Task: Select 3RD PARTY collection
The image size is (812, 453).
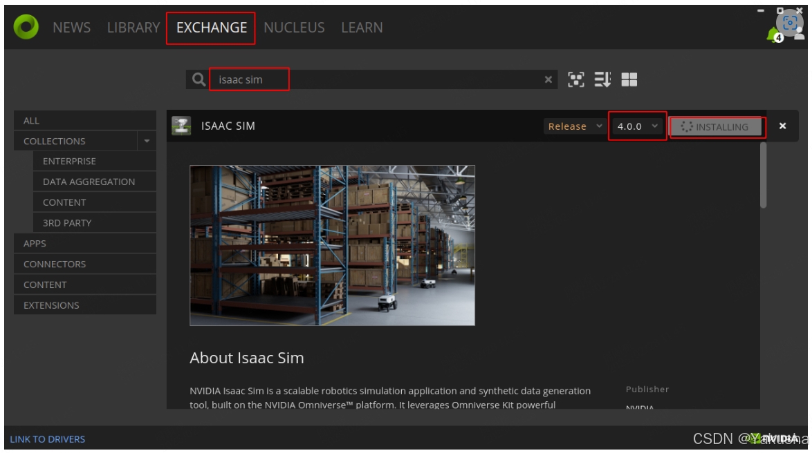Action: pyautogui.click(x=95, y=223)
